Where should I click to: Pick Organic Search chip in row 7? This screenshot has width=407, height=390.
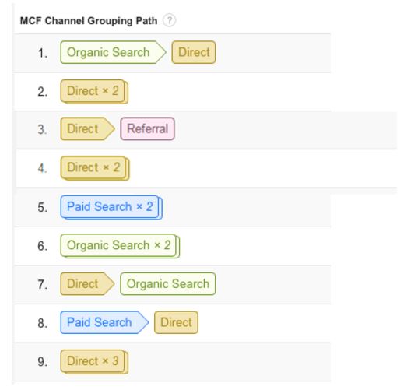(x=168, y=284)
